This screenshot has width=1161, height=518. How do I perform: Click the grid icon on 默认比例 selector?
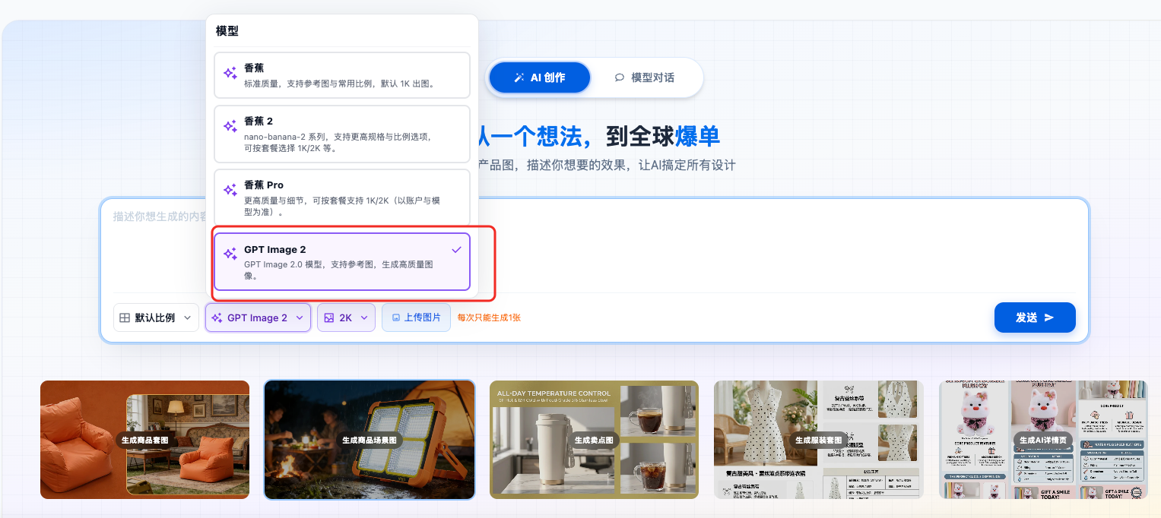(125, 317)
